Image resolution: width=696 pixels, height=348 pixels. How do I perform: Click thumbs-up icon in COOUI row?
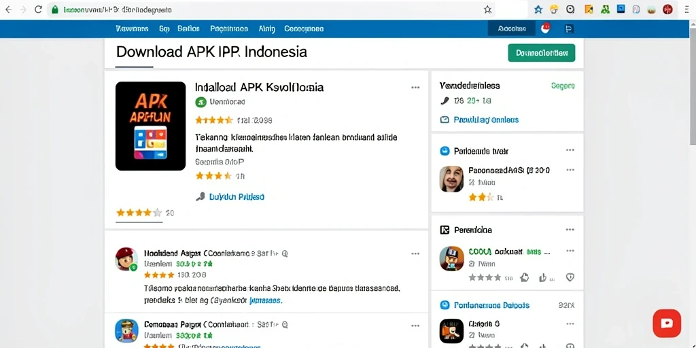pos(524,277)
